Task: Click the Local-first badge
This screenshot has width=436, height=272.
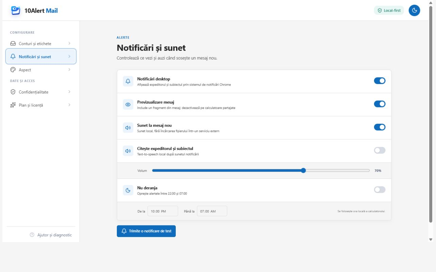Action: pyautogui.click(x=389, y=11)
